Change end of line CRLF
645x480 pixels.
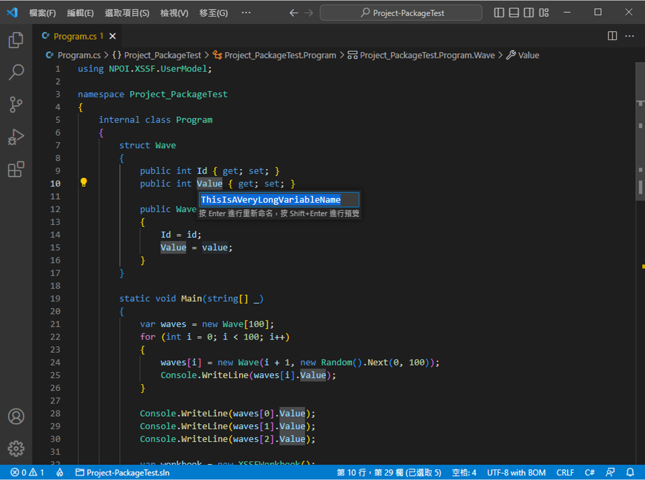(565, 472)
